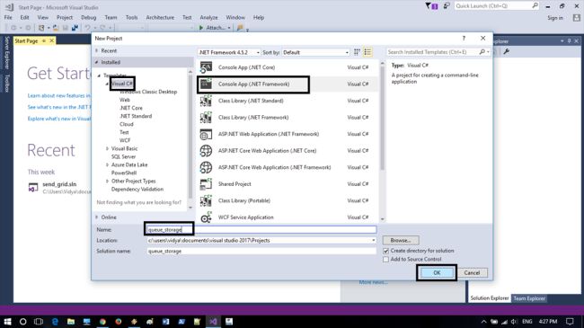
Task: Enable Add to Source Control checkbox
Action: (x=385, y=259)
